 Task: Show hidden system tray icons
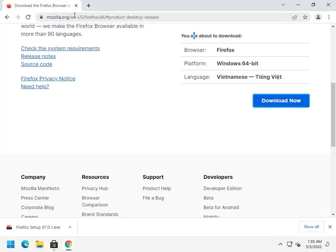click(280, 244)
